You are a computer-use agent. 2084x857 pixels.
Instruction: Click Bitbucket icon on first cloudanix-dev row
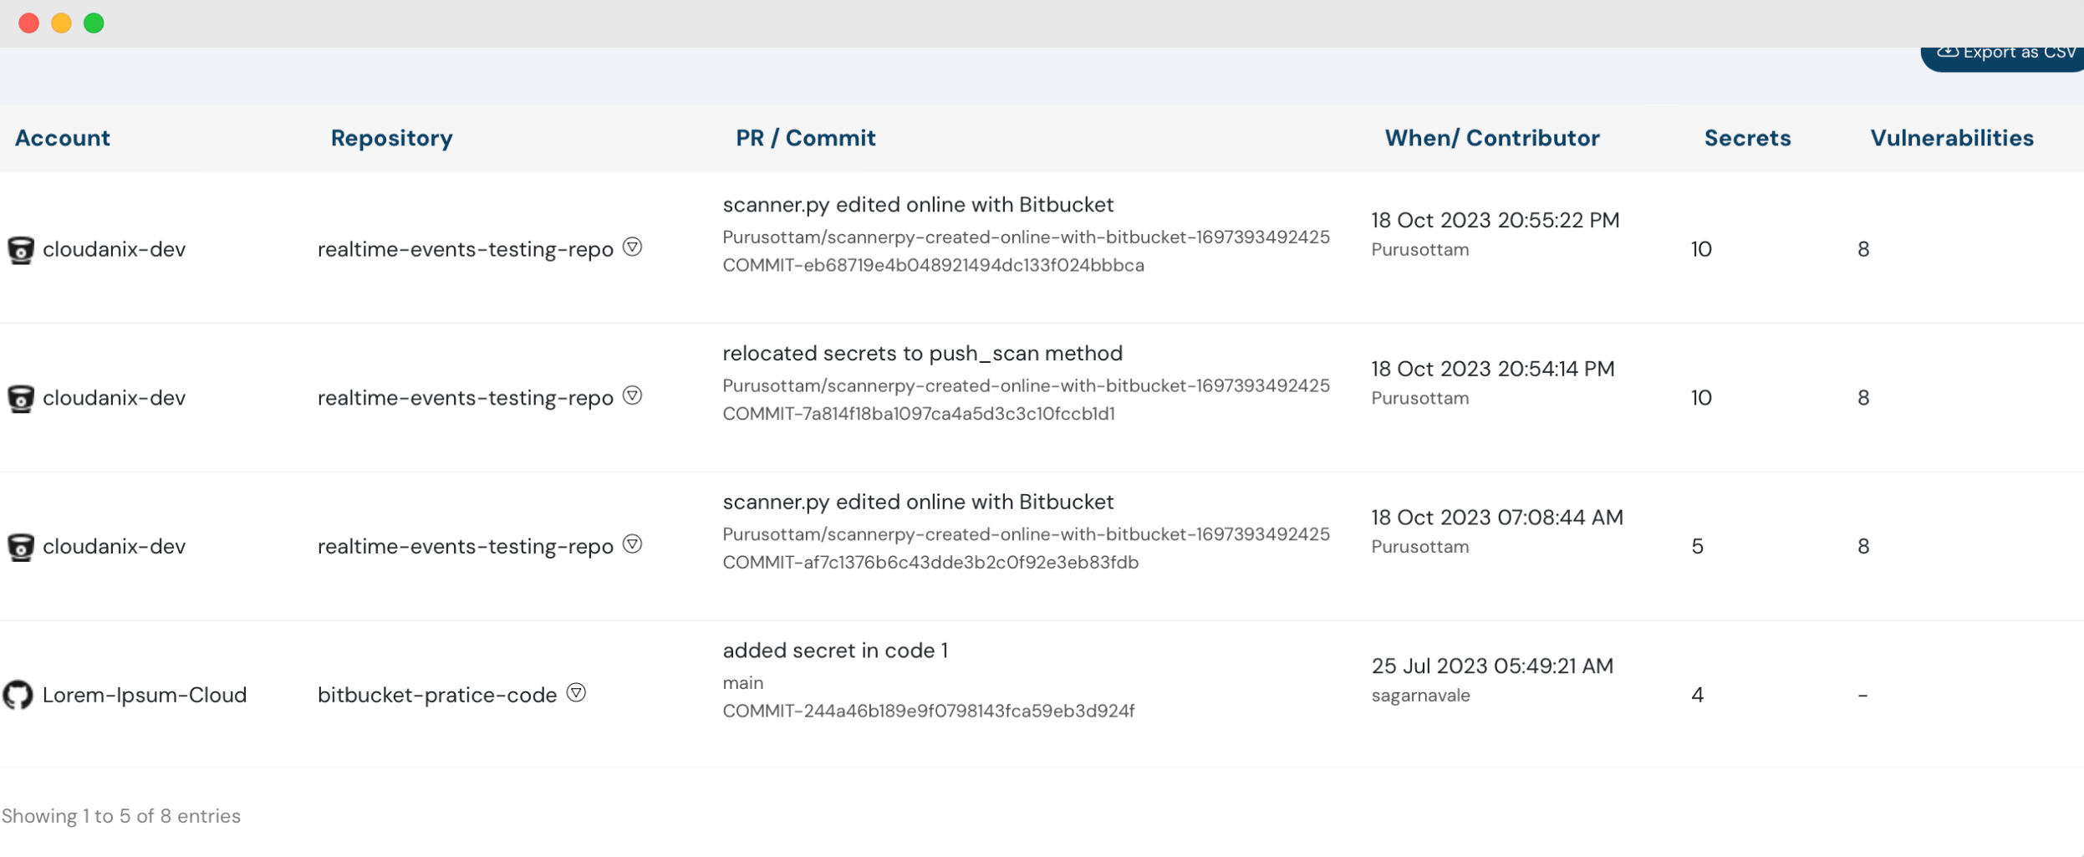click(x=21, y=248)
